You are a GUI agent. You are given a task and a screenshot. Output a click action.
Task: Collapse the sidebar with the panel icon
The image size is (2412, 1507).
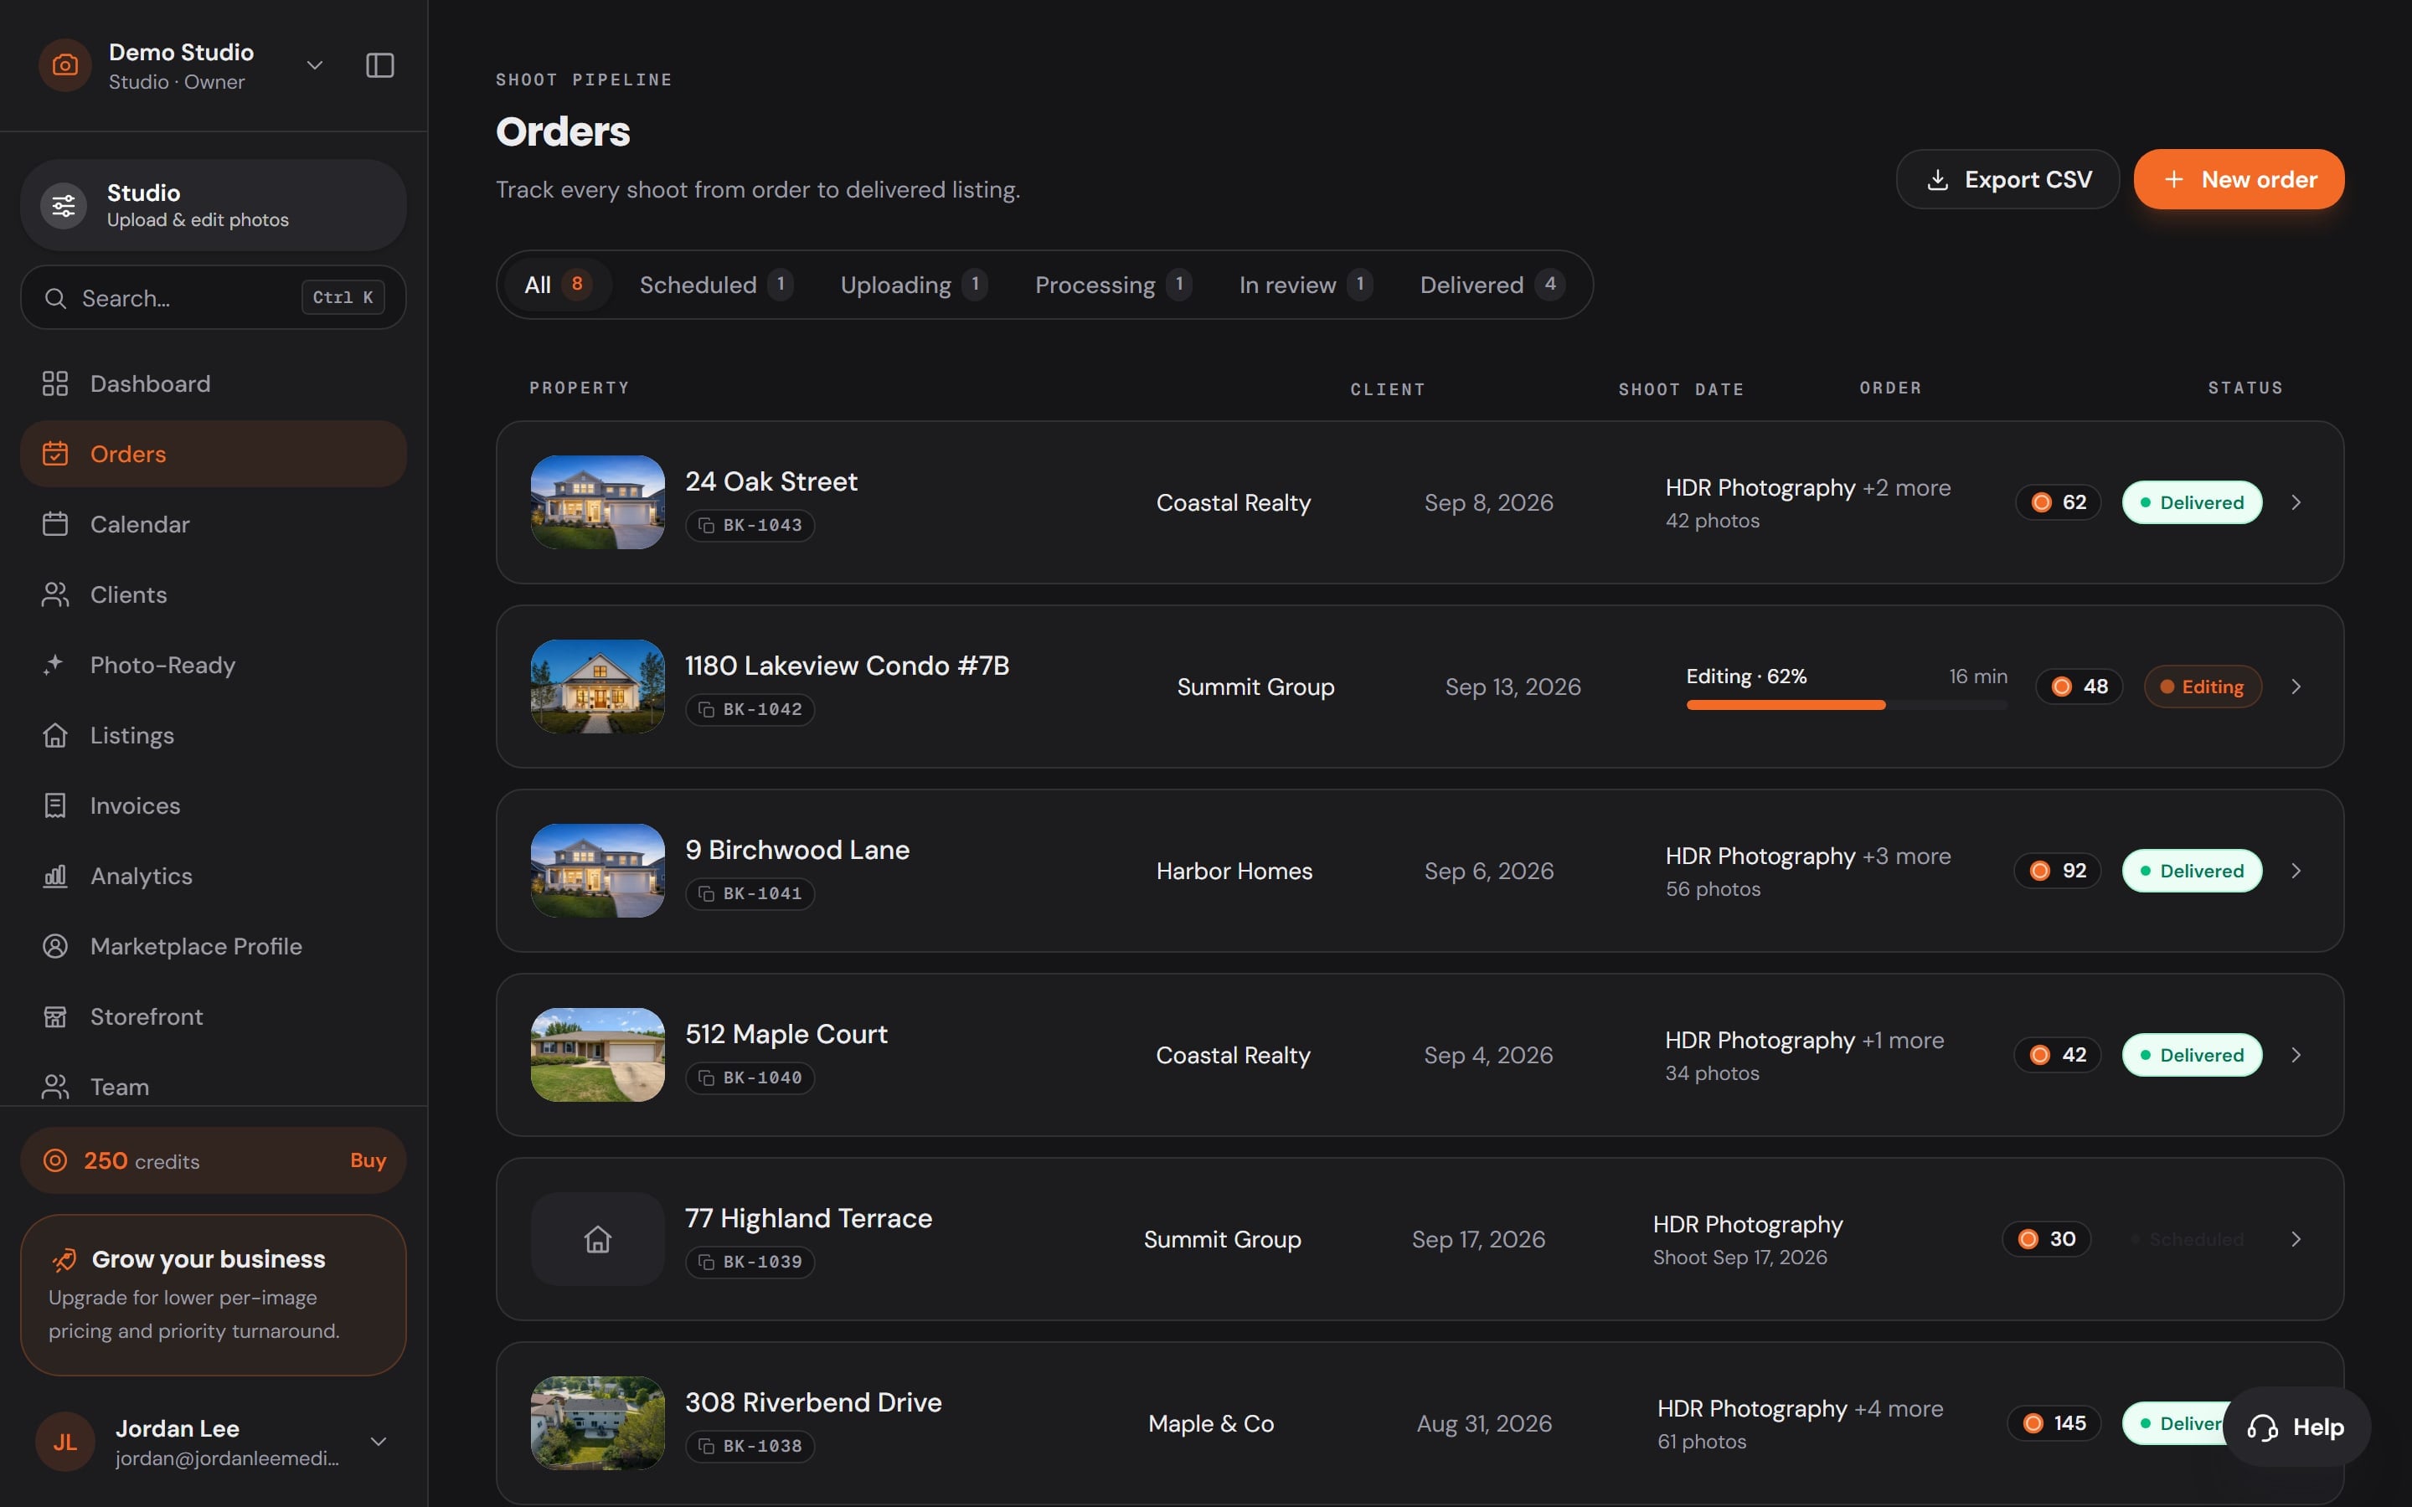[379, 66]
